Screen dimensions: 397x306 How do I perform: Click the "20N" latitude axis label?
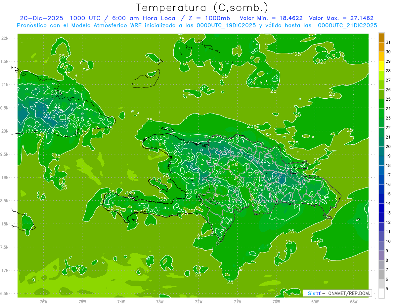coord(5,131)
